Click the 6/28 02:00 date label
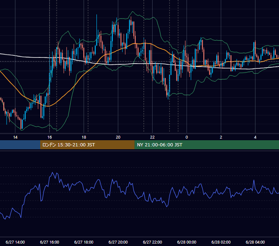Image resolution: width=279 pixels, height=246 pixels. (x=221, y=242)
